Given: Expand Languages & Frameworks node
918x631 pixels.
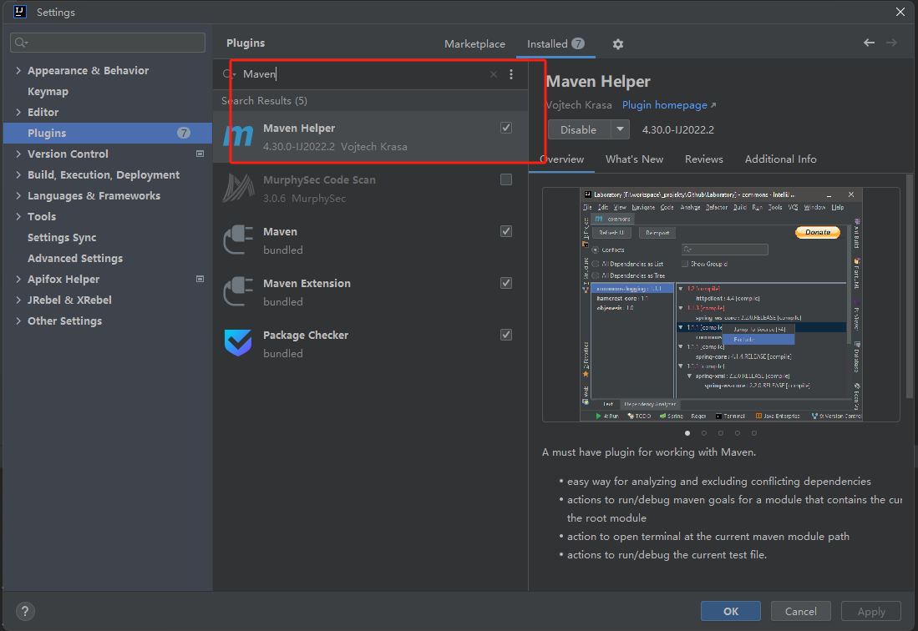Looking at the screenshot, I should click(x=18, y=195).
